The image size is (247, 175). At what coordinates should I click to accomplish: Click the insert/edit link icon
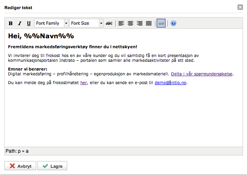coord(161,24)
